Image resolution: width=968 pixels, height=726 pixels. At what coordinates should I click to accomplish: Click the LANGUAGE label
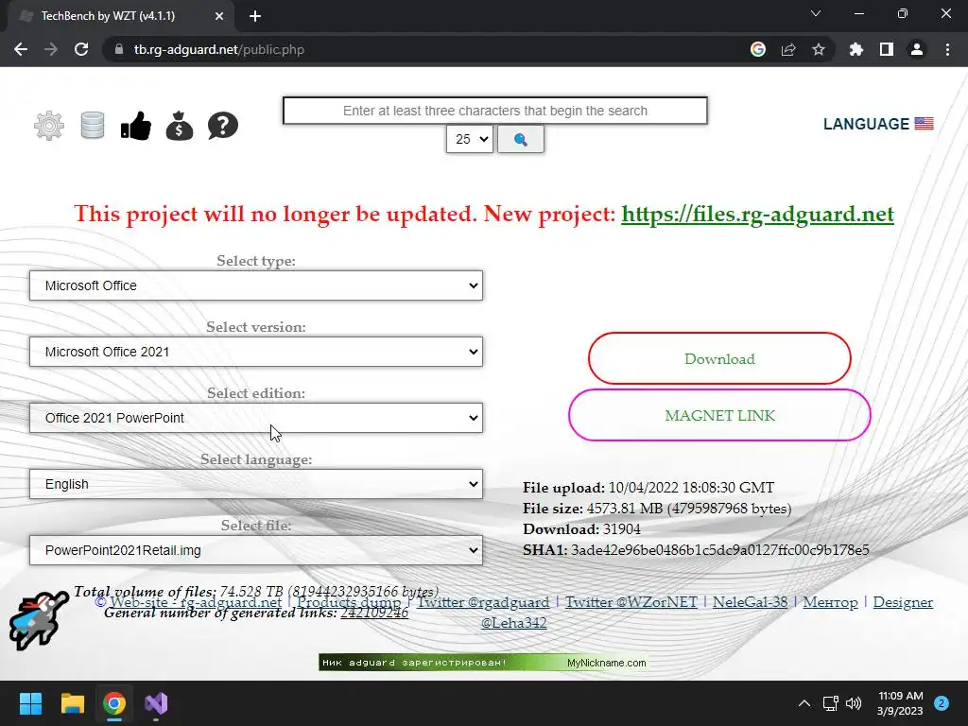pyautogui.click(x=866, y=124)
